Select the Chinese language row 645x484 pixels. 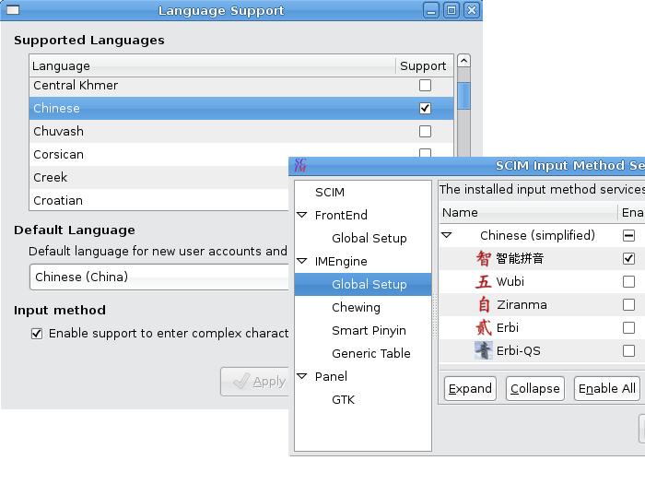coord(241,108)
